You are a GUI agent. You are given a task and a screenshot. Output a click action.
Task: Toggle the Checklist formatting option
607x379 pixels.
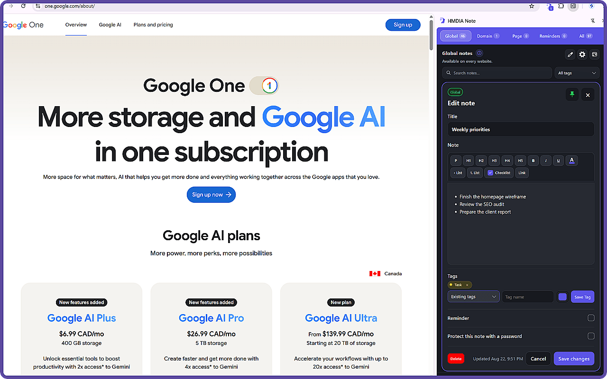[x=499, y=173]
